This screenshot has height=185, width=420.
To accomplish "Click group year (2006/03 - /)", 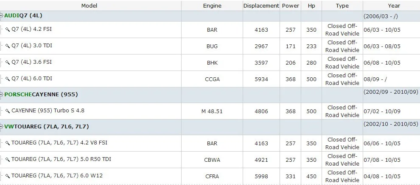I will (381, 16).
